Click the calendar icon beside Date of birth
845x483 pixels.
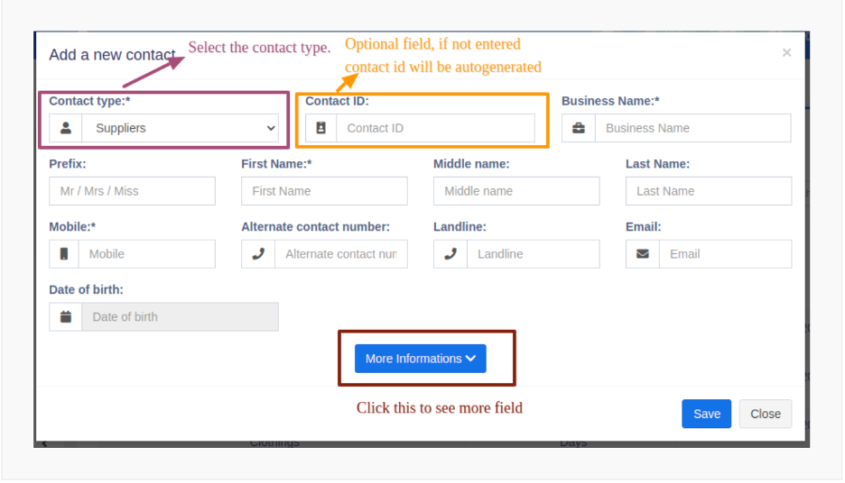pyautogui.click(x=66, y=317)
